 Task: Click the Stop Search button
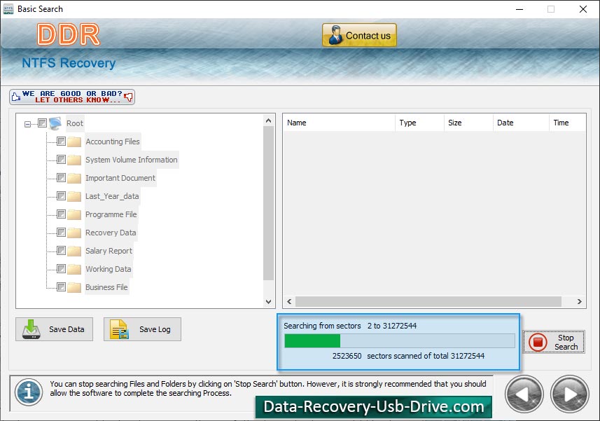554,342
